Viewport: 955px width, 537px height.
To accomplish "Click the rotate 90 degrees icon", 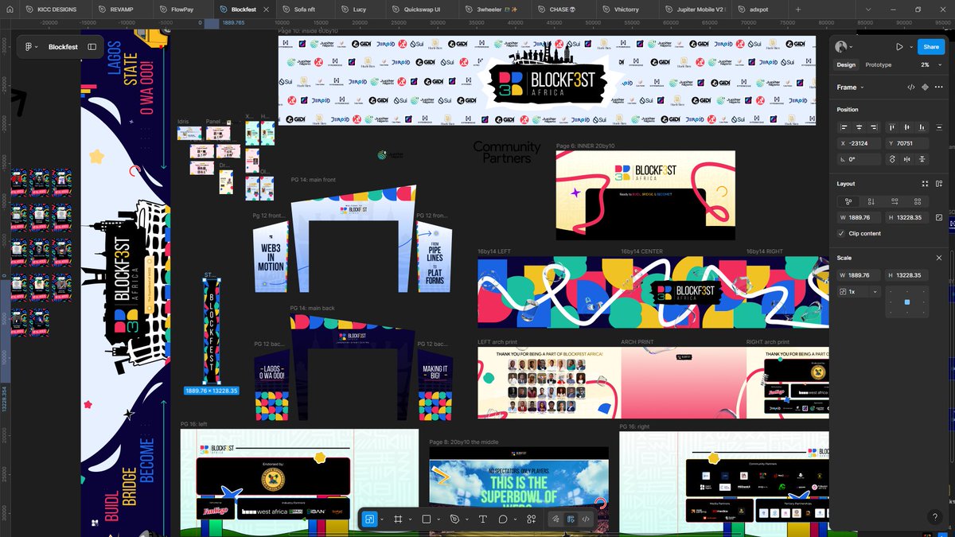I will [892, 159].
